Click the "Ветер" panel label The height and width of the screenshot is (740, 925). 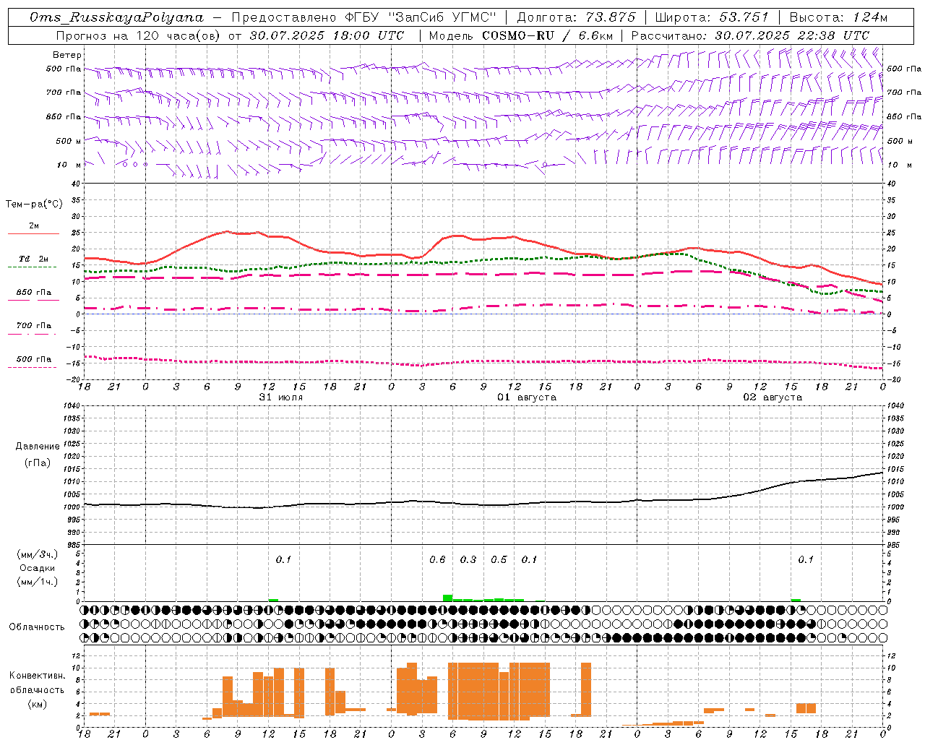click(67, 55)
